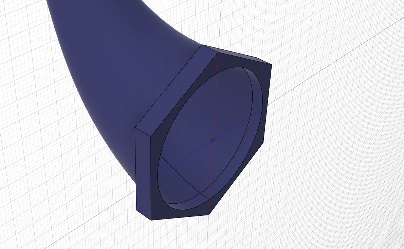Viewport: 404px width, 249px height.
Task: Click the flange's bottom-left corner vertex
Action: [151, 220]
